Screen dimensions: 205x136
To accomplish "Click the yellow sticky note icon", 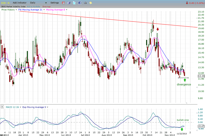I will click(91, 3).
